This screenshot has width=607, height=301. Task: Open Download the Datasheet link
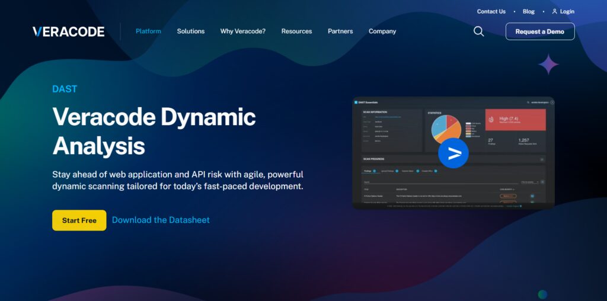click(x=161, y=220)
